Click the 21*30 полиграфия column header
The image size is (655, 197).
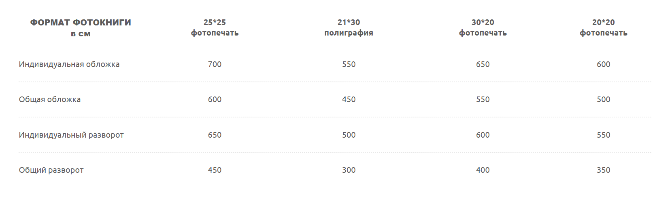[349, 27]
